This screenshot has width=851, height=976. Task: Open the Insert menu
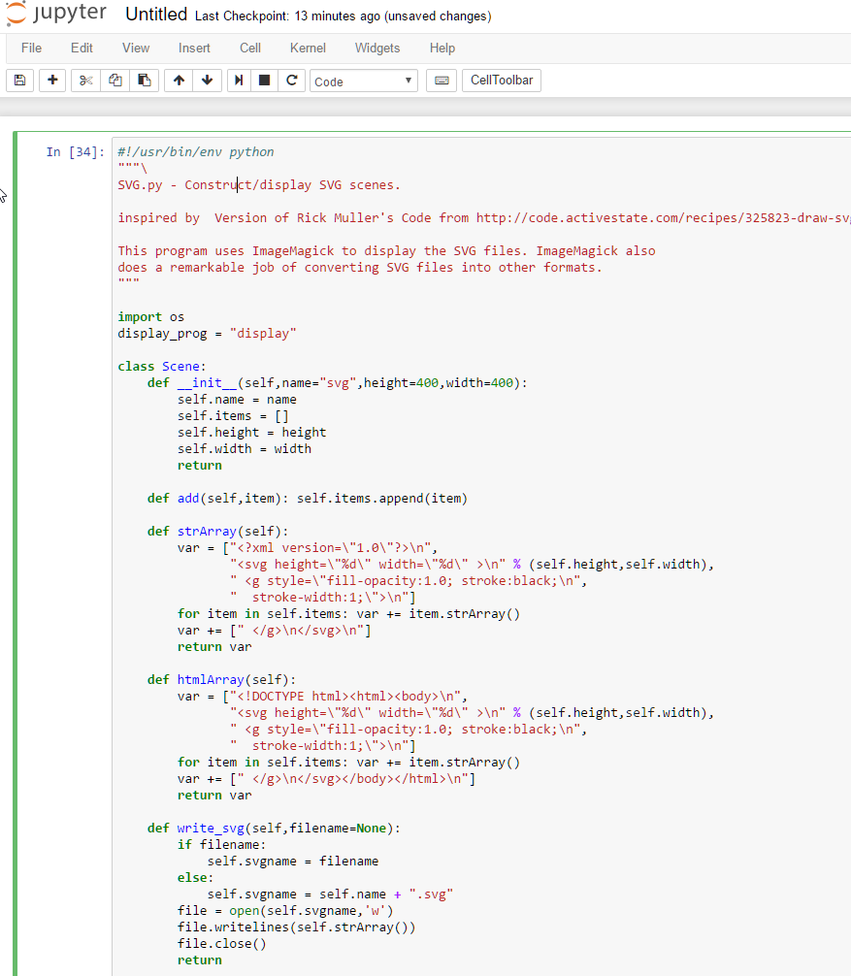click(194, 48)
